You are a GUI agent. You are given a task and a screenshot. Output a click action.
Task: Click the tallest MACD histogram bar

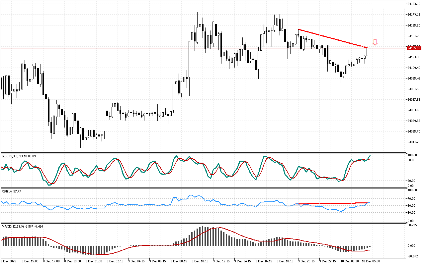point(203,236)
